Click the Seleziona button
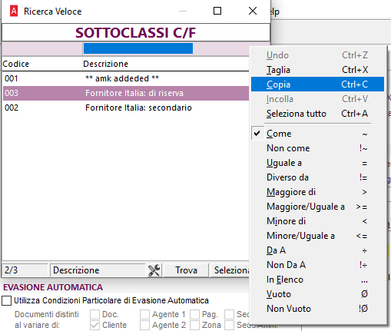 tap(230, 270)
